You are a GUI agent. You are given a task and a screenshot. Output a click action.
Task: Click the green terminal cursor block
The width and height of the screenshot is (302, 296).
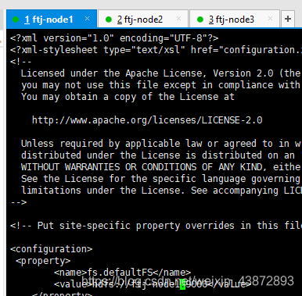pyautogui.click(x=183, y=284)
